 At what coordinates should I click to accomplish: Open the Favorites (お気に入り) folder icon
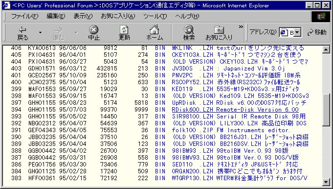(x=219, y=30)
